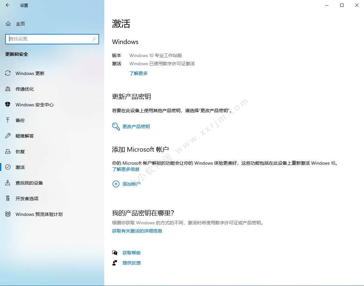
Task: Click the 传递优化 icon
Action: pos(8,89)
